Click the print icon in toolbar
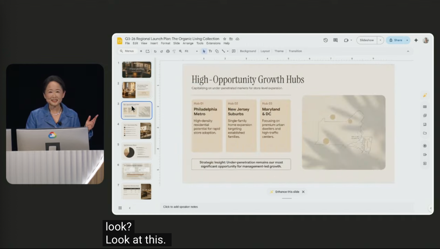440x249 pixels. (x=168, y=51)
